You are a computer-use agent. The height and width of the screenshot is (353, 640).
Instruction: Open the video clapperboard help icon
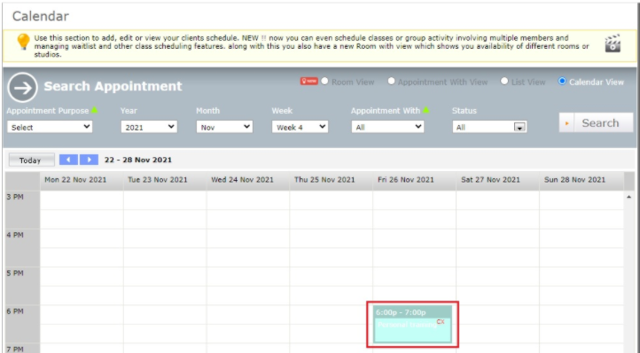point(613,43)
